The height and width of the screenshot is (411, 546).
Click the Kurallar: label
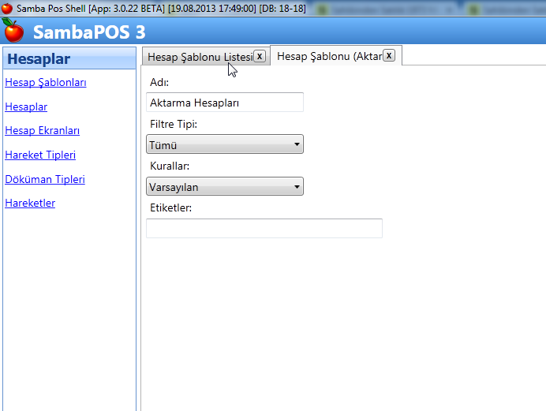coord(170,166)
